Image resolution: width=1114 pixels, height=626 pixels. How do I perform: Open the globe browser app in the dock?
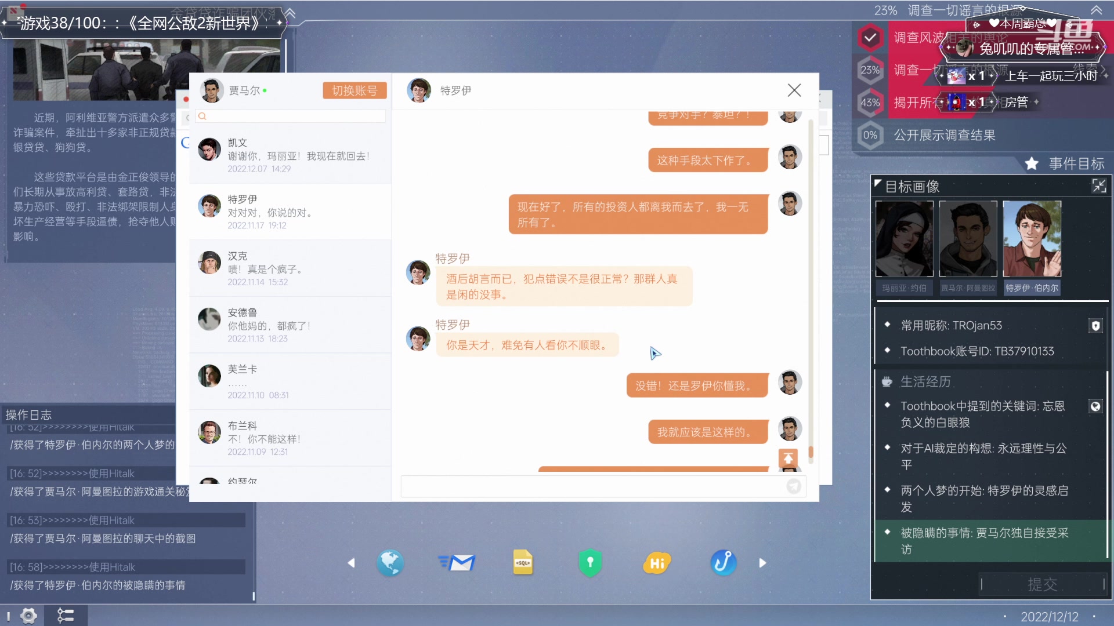pos(390,563)
